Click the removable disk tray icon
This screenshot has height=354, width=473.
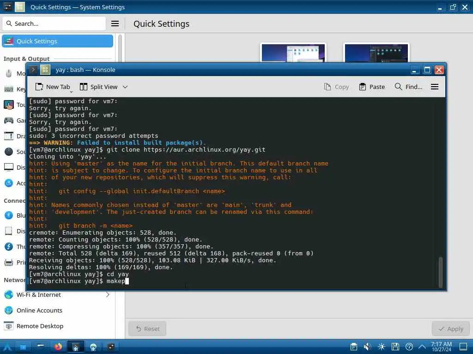coord(395,347)
